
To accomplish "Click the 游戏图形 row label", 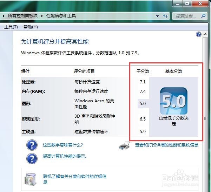I will click(x=31, y=119).
